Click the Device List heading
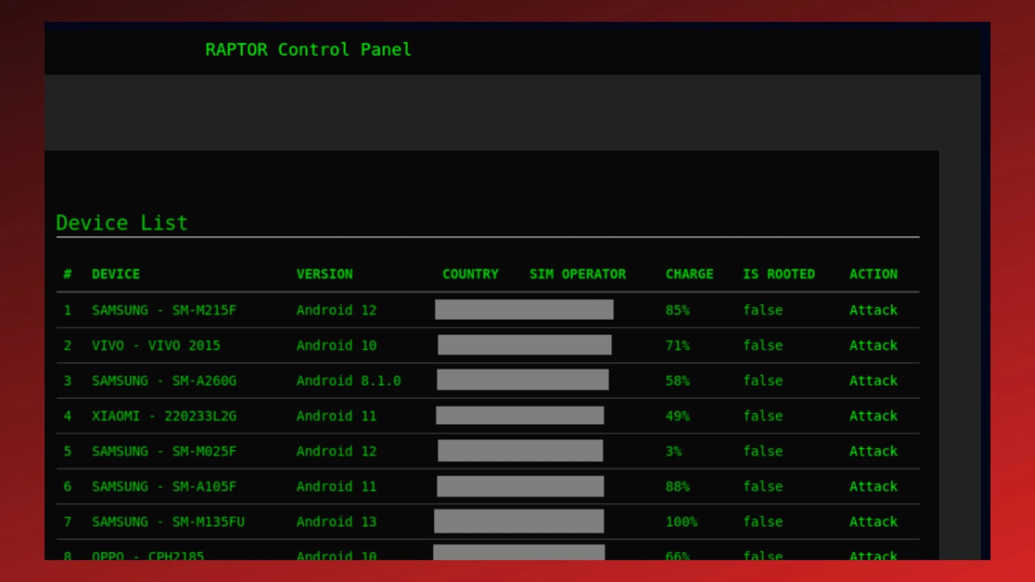The image size is (1035, 582). (x=122, y=223)
